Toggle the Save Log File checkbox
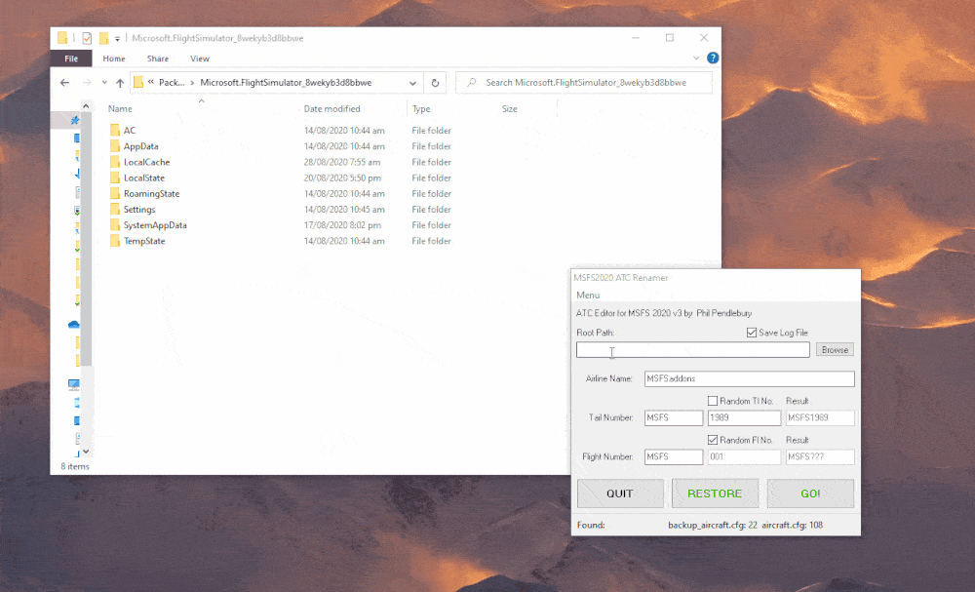The image size is (975, 592). coord(752,333)
